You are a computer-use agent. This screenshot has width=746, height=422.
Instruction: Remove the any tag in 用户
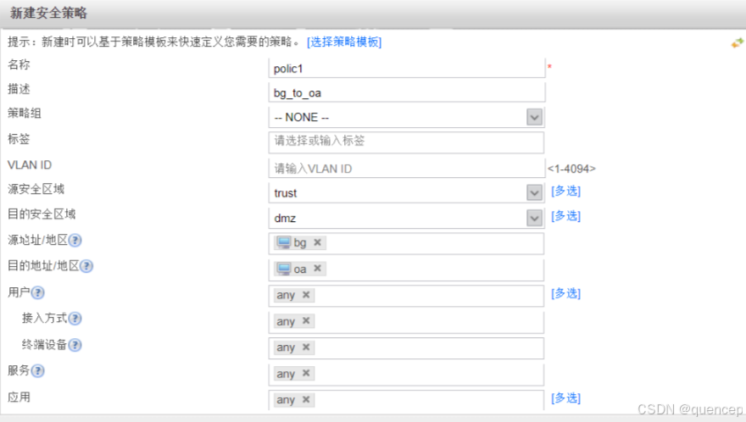306,295
